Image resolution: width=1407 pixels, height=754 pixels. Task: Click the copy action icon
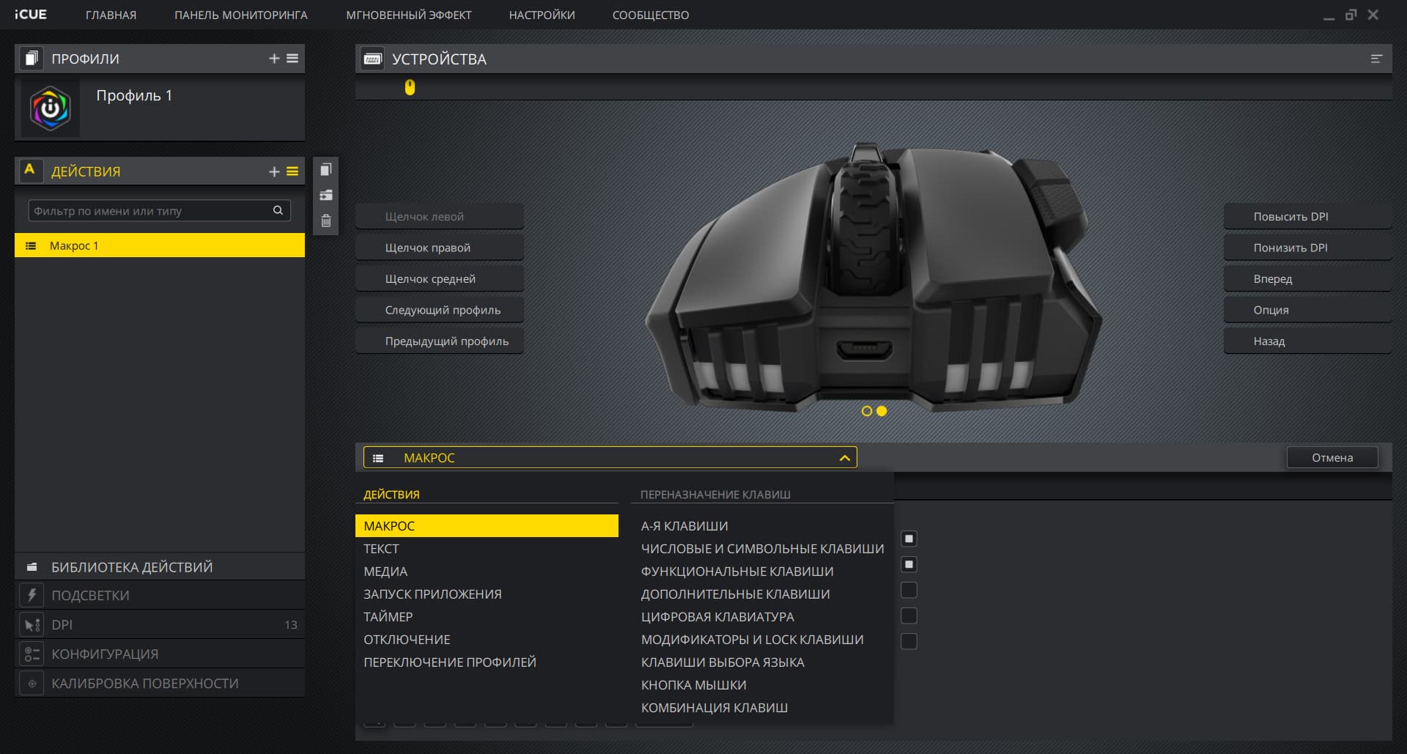(326, 170)
